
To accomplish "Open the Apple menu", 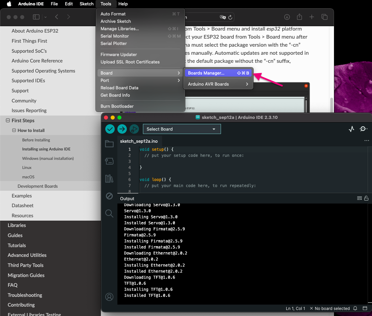I will (x=9, y=4).
